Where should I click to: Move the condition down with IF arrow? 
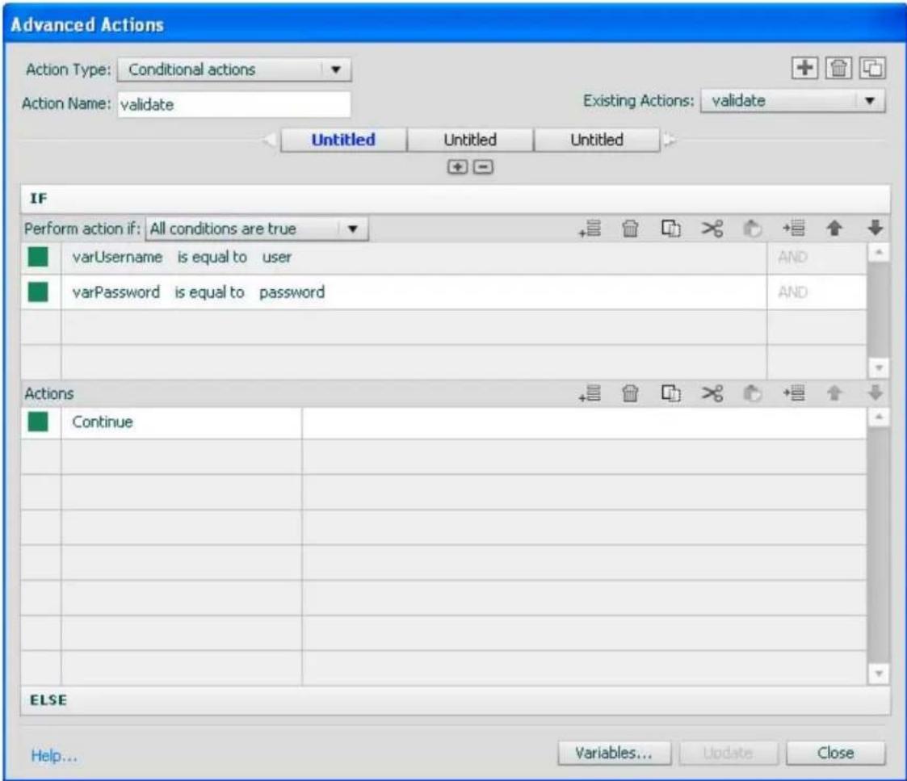[876, 229]
